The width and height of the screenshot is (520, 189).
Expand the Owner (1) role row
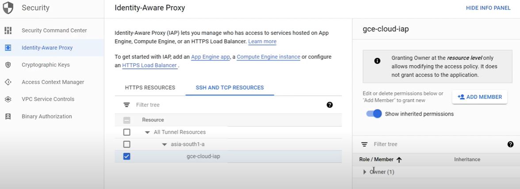pos(365,172)
